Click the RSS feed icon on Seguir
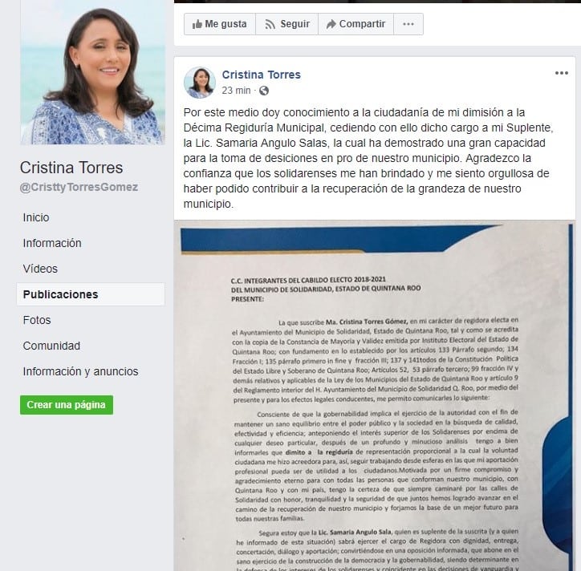The image size is (581, 571). coord(270,24)
